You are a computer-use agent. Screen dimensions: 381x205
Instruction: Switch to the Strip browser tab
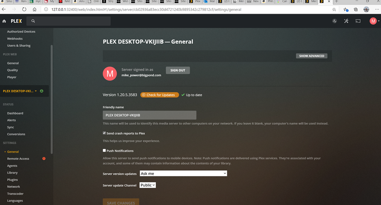click(x=108, y=2)
